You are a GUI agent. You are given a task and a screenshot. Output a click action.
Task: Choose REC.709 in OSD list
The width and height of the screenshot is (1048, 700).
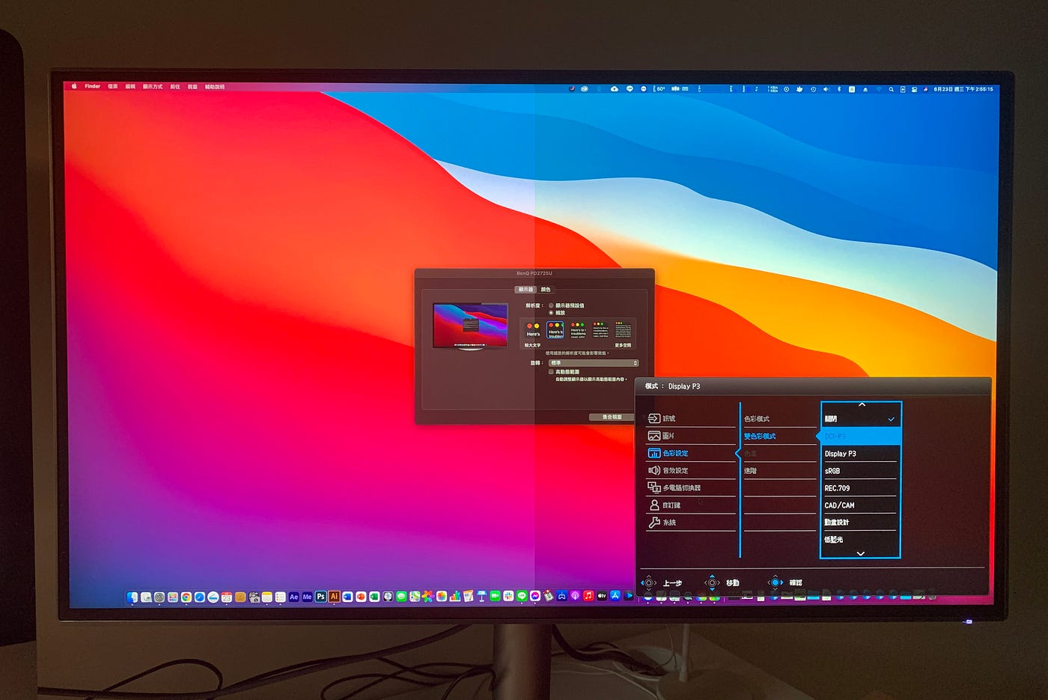tap(861, 488)
